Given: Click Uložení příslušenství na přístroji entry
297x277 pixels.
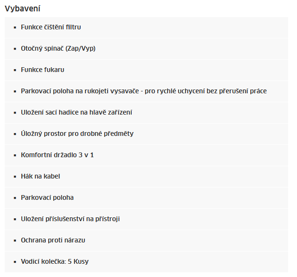Looking at the screenshot, I should (x=146, y=219).
